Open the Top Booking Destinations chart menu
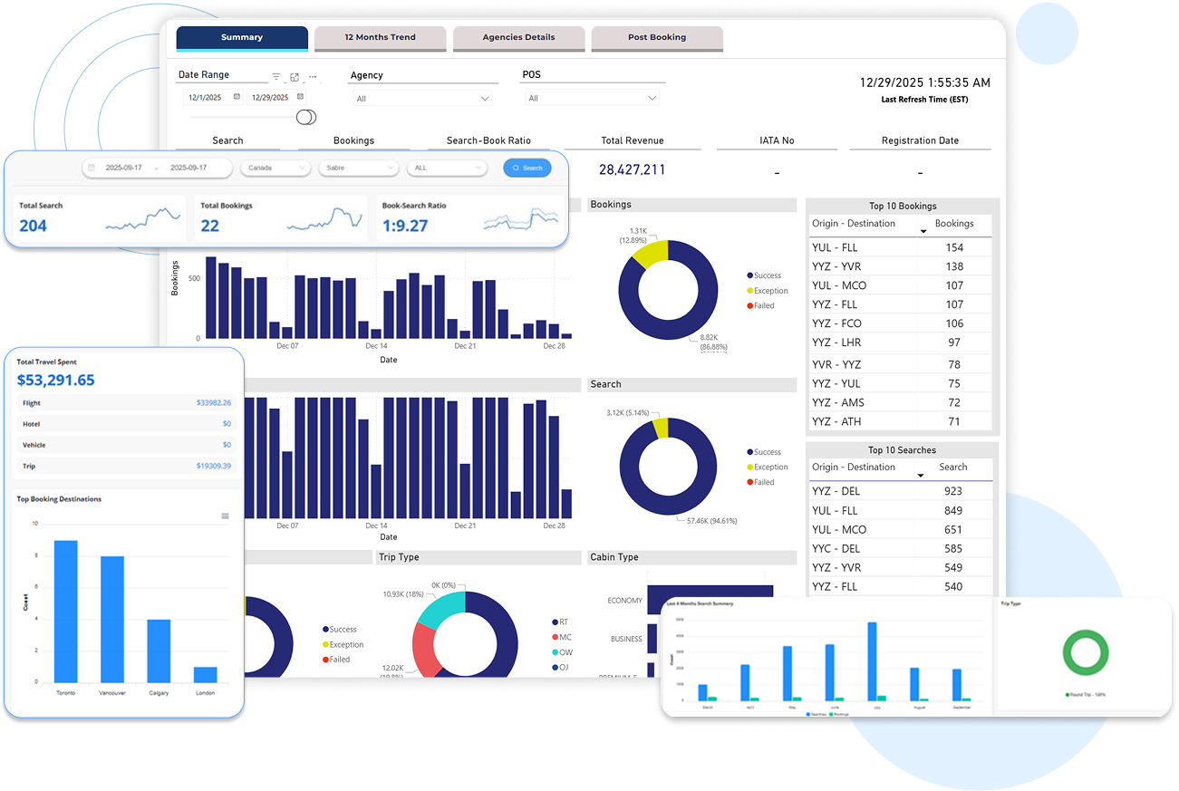The height and width of the screenshot is (791, 1179). [225, 516]
